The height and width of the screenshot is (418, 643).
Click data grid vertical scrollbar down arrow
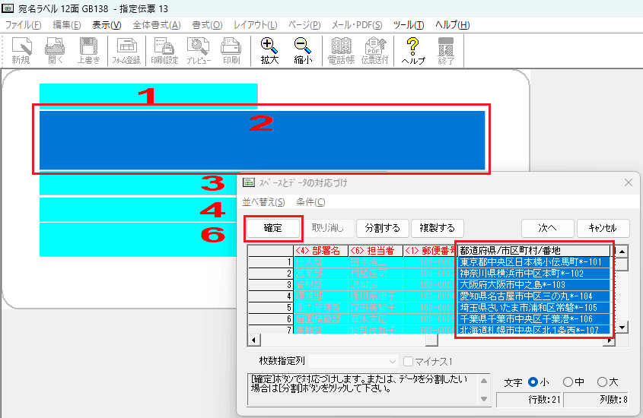coord(622,327)
